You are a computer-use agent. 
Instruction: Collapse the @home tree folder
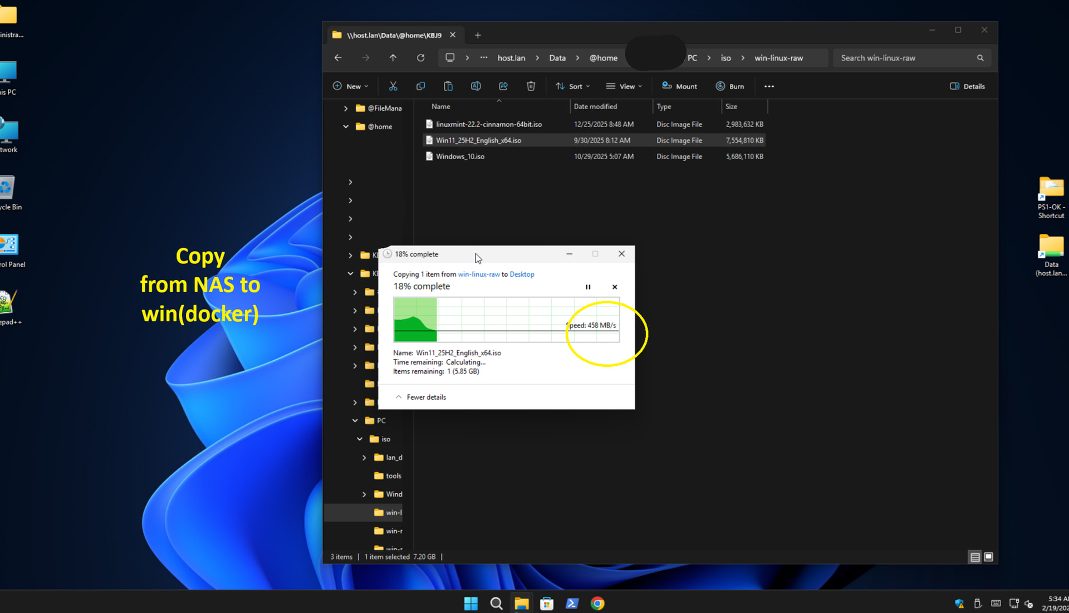pyautogui.click(x=346, y=126)
